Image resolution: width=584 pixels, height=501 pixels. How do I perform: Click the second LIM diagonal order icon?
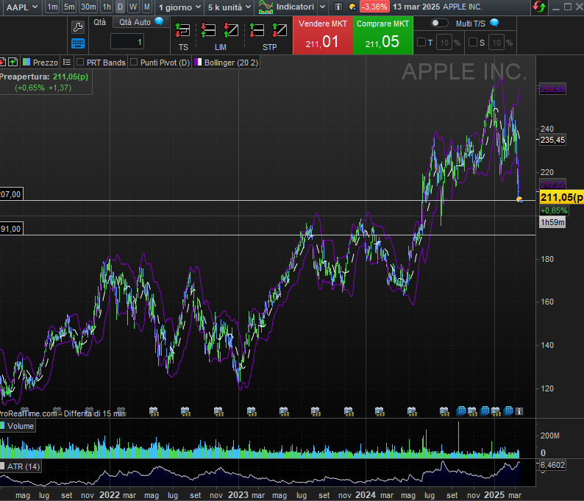click(231, 30)
